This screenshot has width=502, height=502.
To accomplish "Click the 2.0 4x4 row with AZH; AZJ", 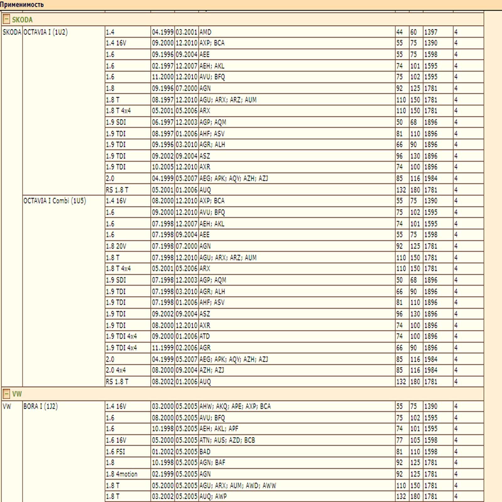I will (x=294, y=370).
